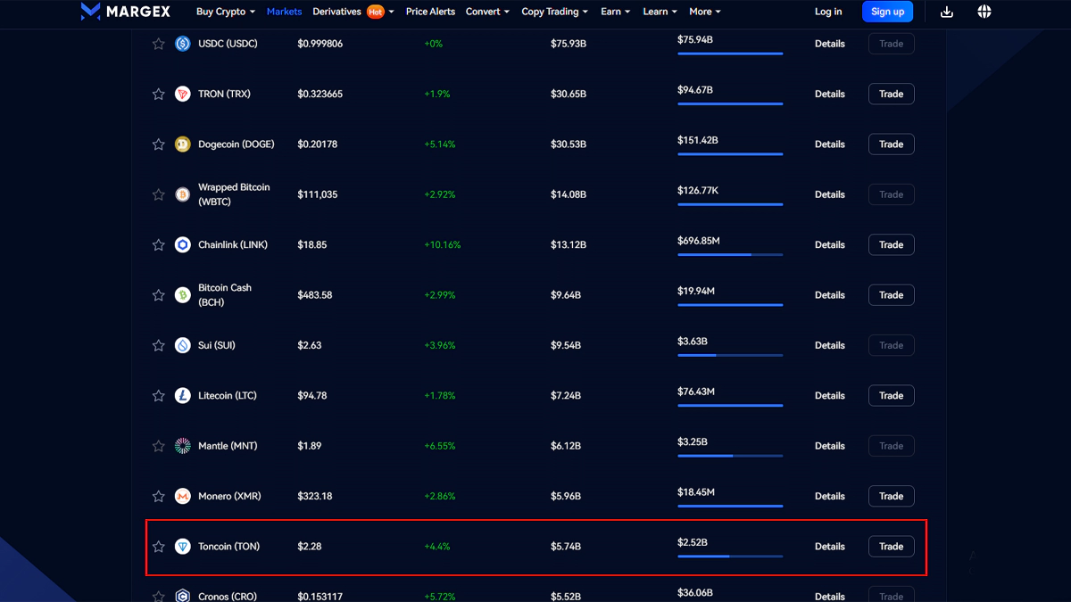Click the Toncoin coin icon
Viewport: 1071px width, 602px height.
(183, 547)
